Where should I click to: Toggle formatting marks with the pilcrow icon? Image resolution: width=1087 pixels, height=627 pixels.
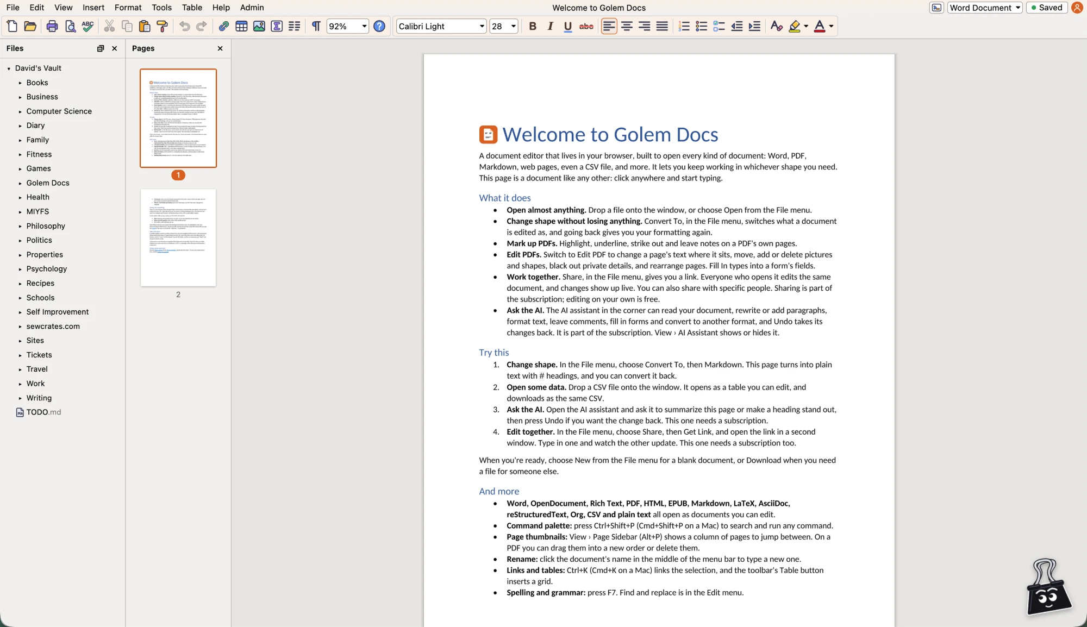(316, 26)
